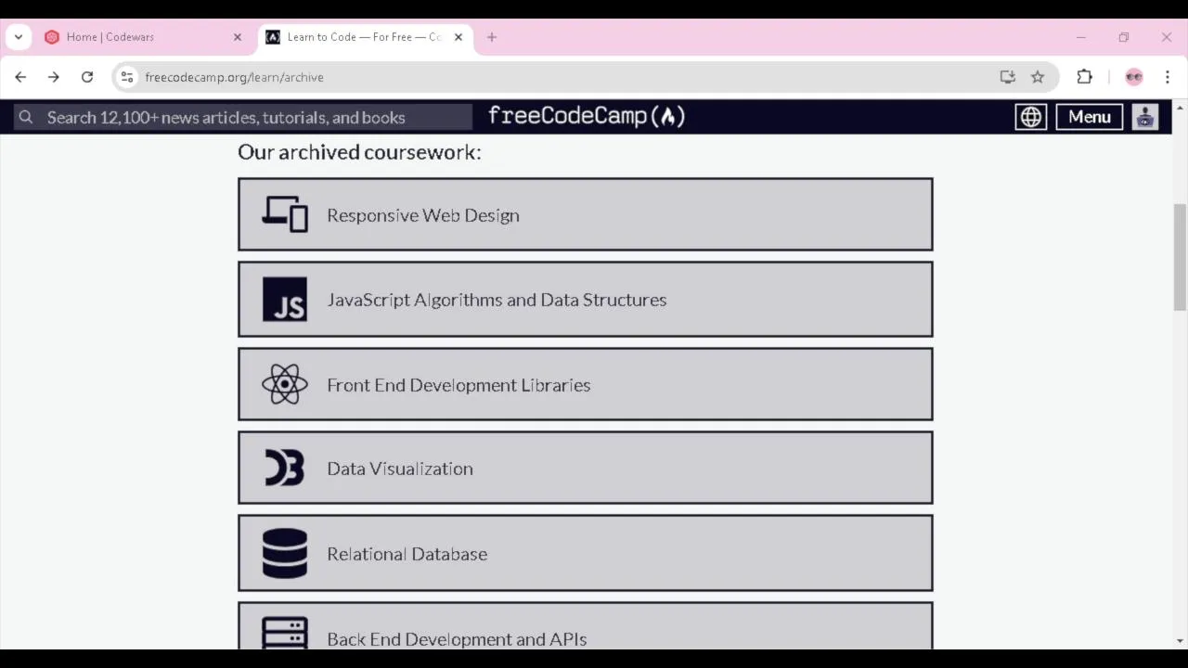Click the Responsive Web Design devices icon
Image resolution: width=1188 pixels, height=668 pixels.
pyautogui.click(x=284, y=214)
